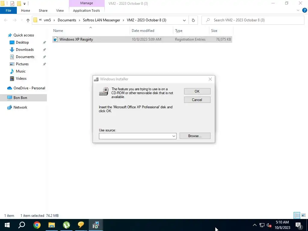The width and height of the screenshot is (308, 231).
Task: Sort by the Size column header
Action: [214, 31]
